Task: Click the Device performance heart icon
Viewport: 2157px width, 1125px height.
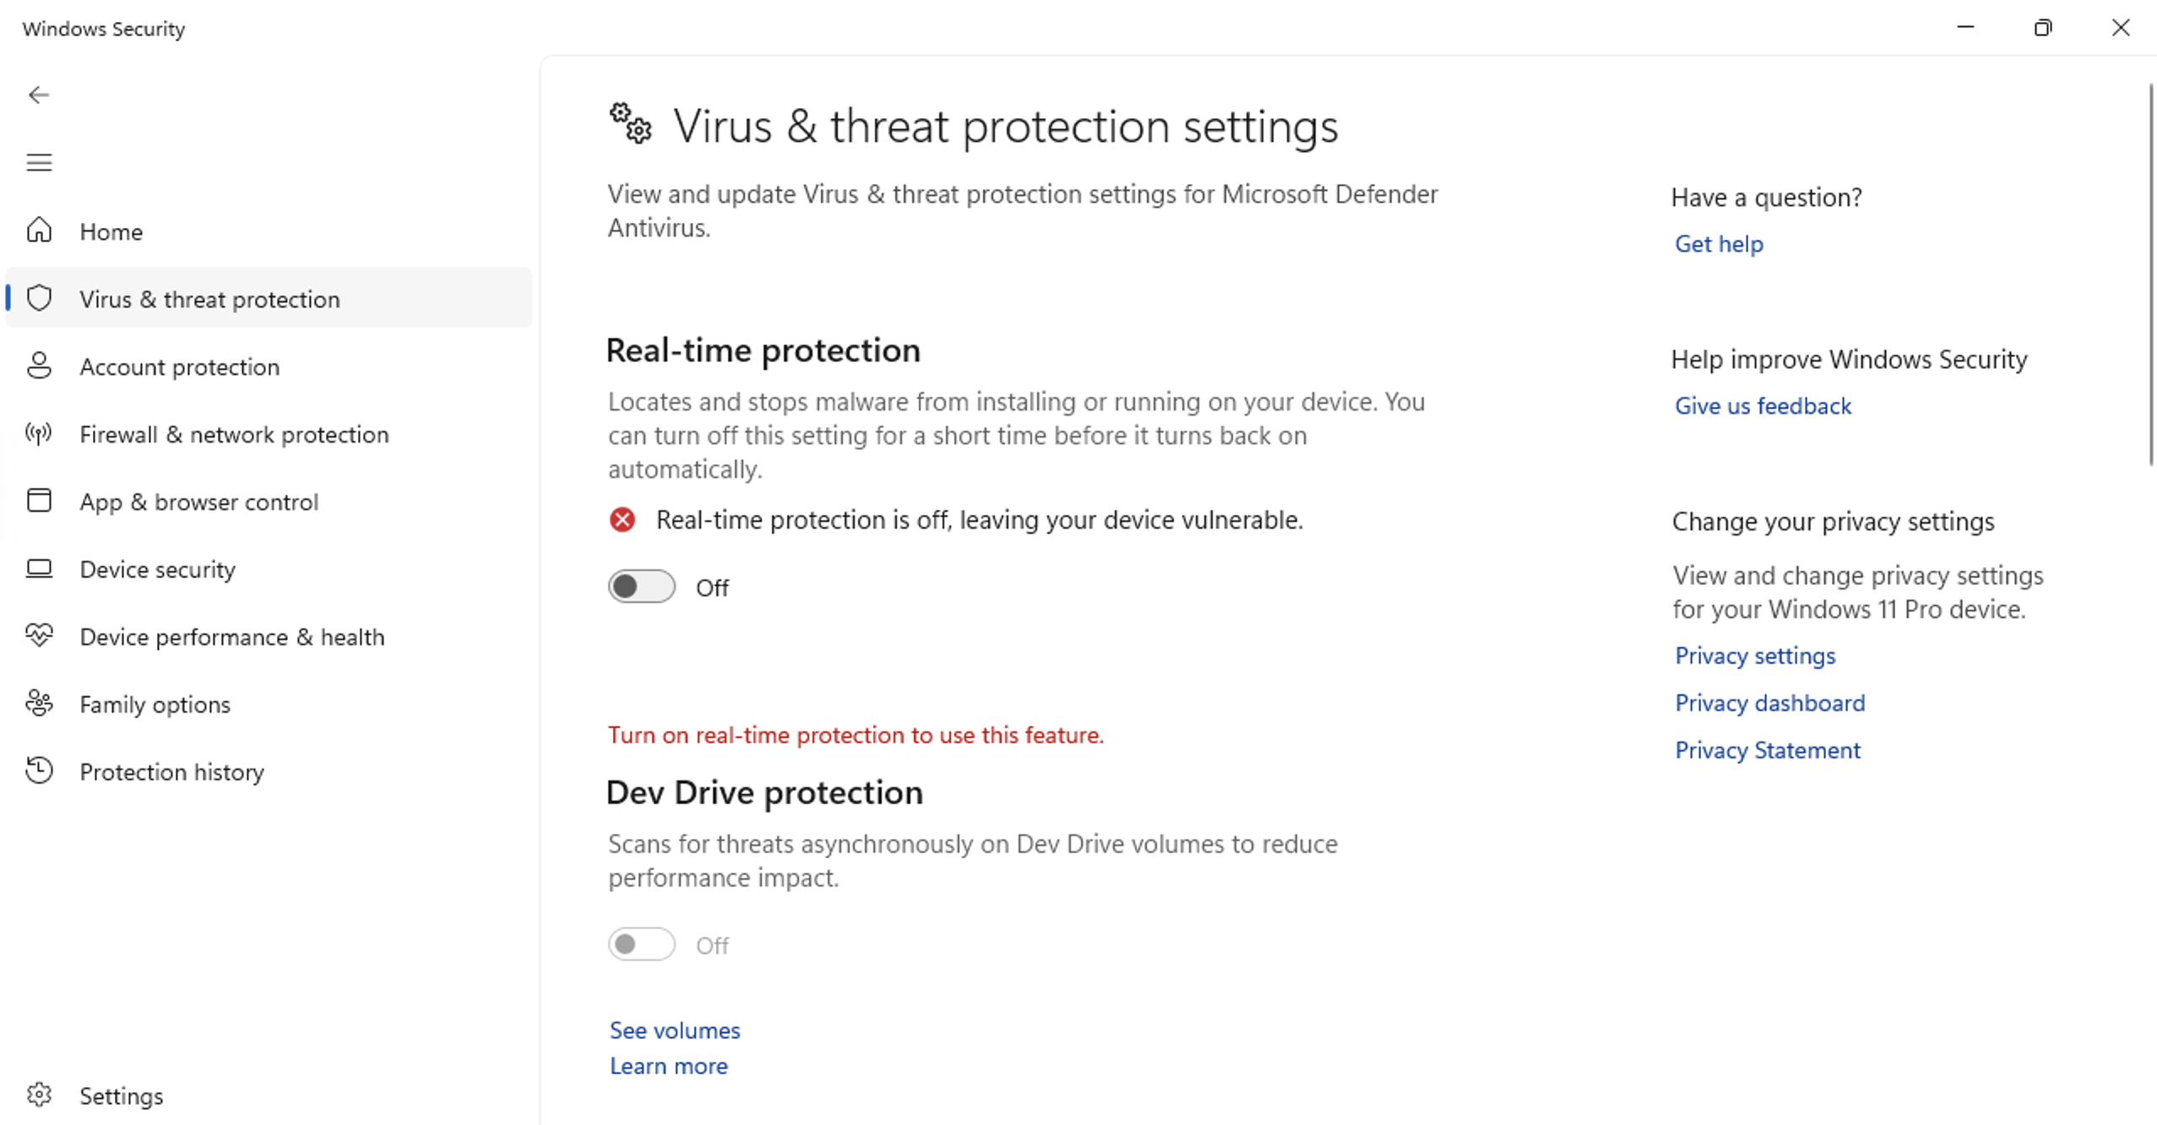Action: pyautogui.click(x=39, y=635)
